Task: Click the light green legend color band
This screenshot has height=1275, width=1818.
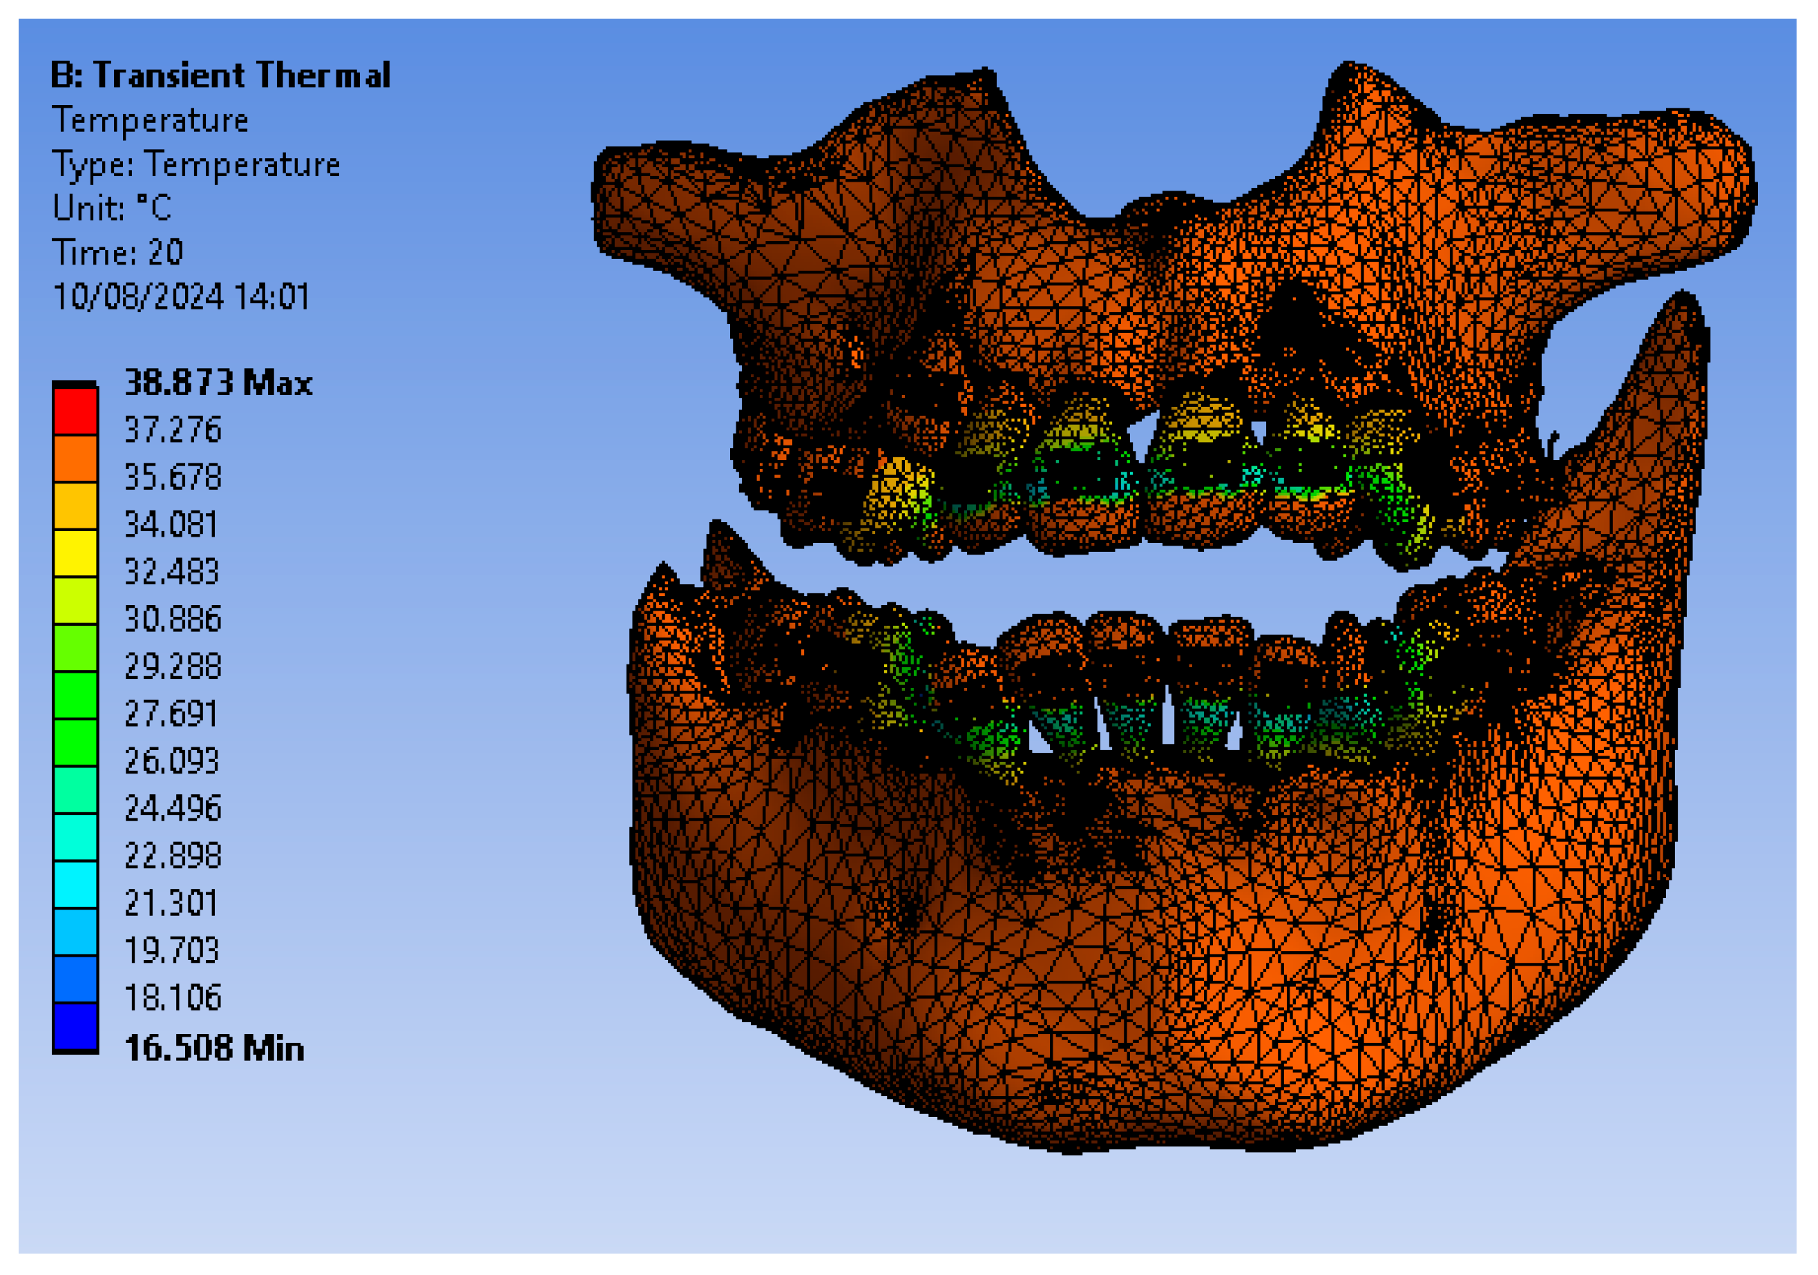Action: tap(75, 648)
